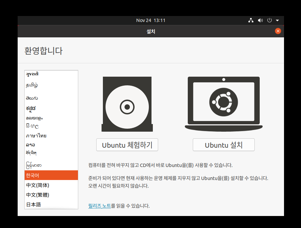Click the network connection icon in top bar

coord(251,20)
